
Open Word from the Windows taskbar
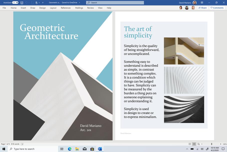(100, 149)
